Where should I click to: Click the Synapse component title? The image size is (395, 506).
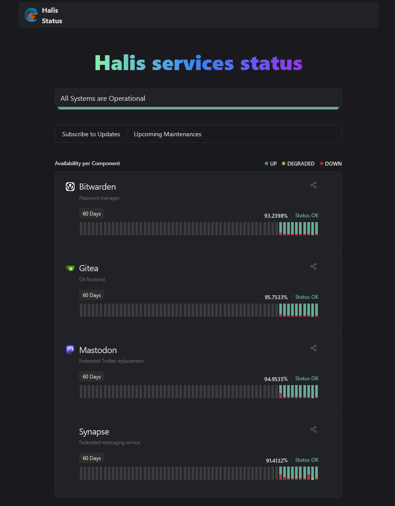coord(94,432)
